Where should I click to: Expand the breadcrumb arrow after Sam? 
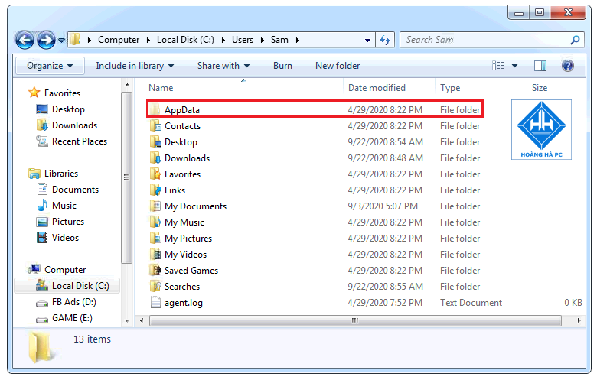[298, 40]
